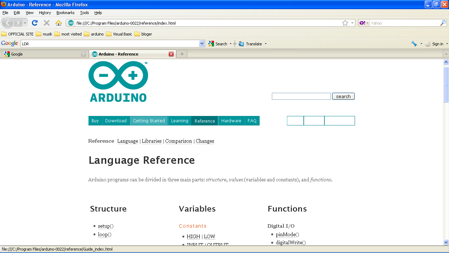Open the pinMode() function link
The image size is (449, 253).
(x=287, y=234)
